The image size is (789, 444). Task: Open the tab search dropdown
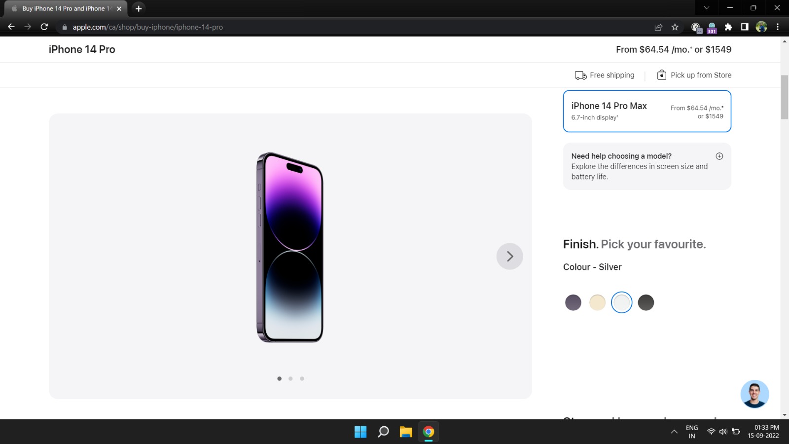click(x=706, y=8)
